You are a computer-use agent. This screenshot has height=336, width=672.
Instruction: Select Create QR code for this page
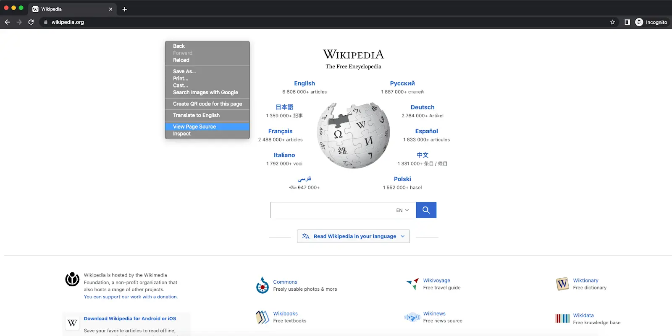tap(207, 104)
